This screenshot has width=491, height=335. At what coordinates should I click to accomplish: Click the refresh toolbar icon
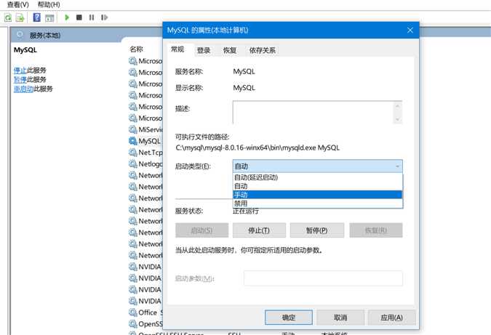point(8,17)
